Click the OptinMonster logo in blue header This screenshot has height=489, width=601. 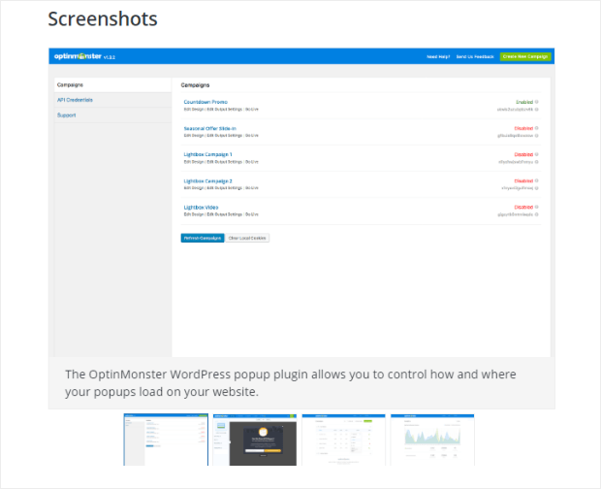[78, 56]
